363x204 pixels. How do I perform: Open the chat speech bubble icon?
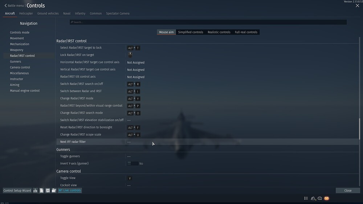[320, 199]
